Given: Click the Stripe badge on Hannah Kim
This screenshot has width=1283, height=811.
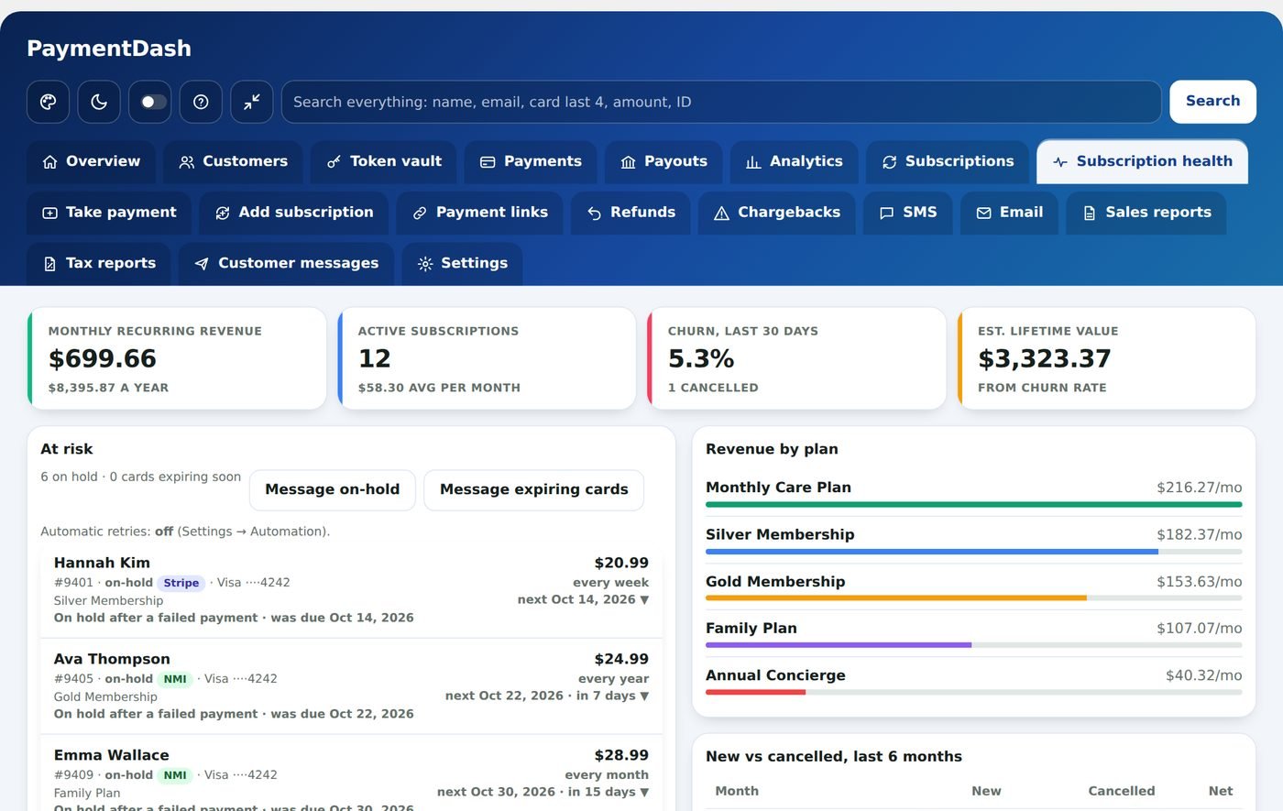Looking at the screenshot, I should tap(181, 583).
